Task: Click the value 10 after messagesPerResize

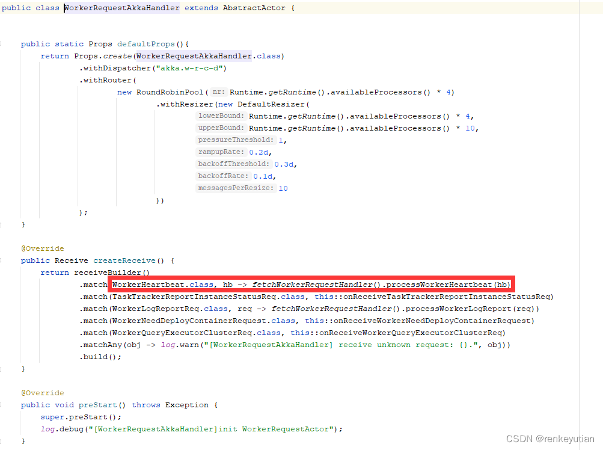Action: tap(283, 188)
